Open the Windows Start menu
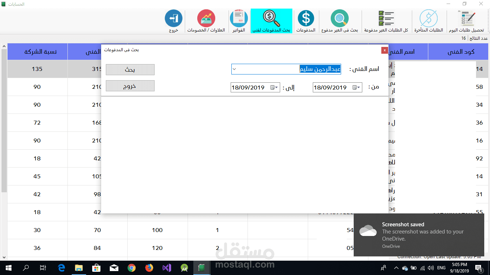Image resolution: width=490 pixels, height=275 pixels. [9, 267]
